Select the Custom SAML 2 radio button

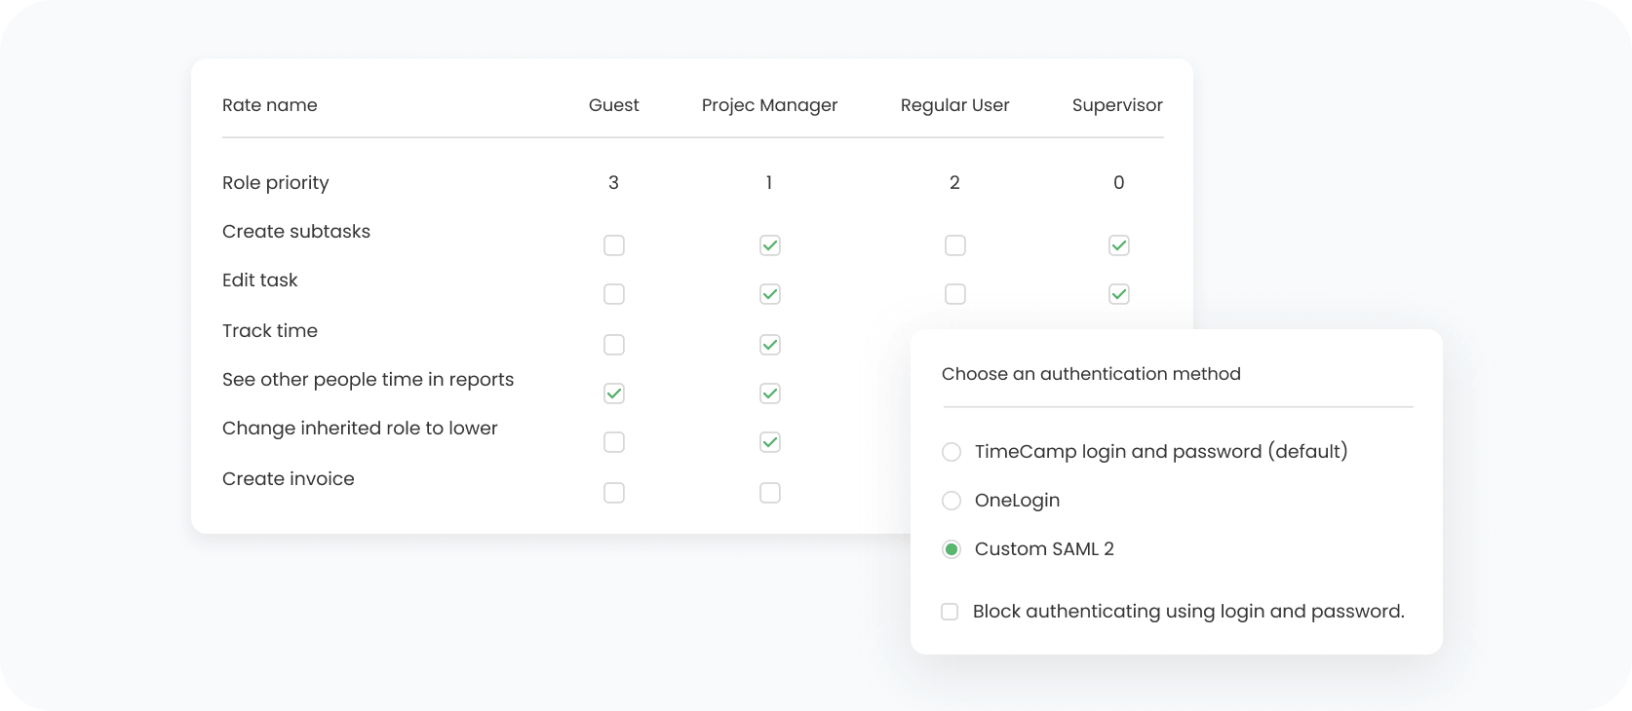pyautogui.click(x=952, y=549)
